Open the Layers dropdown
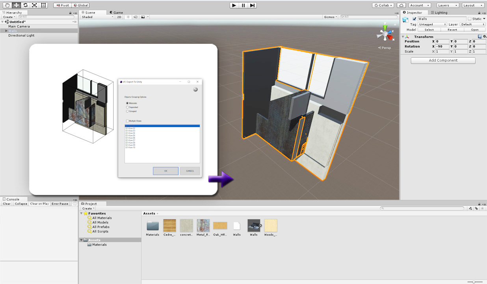 pos(447,6)
